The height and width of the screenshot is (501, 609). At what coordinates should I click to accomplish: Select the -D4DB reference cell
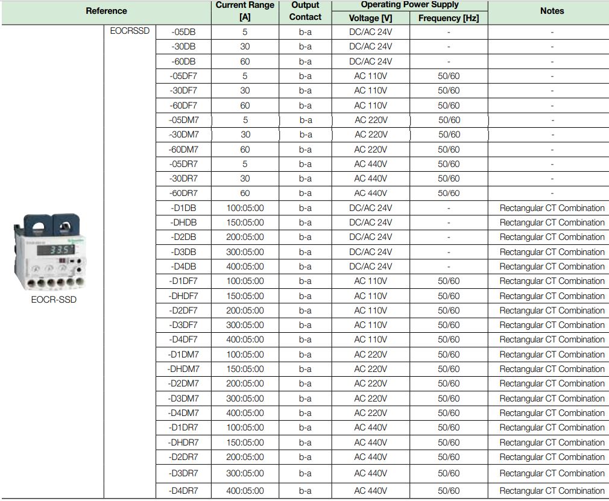(x=183, y=266)
